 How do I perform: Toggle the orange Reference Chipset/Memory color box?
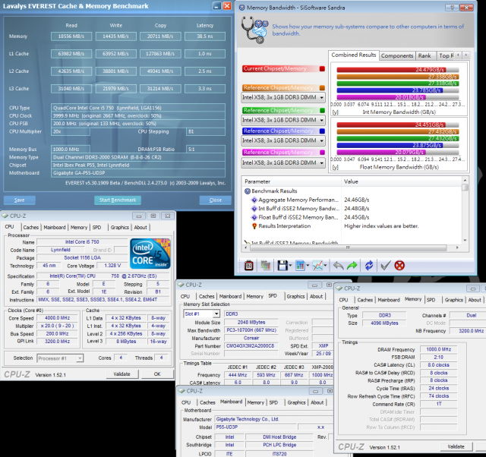(x=322, y=88)
